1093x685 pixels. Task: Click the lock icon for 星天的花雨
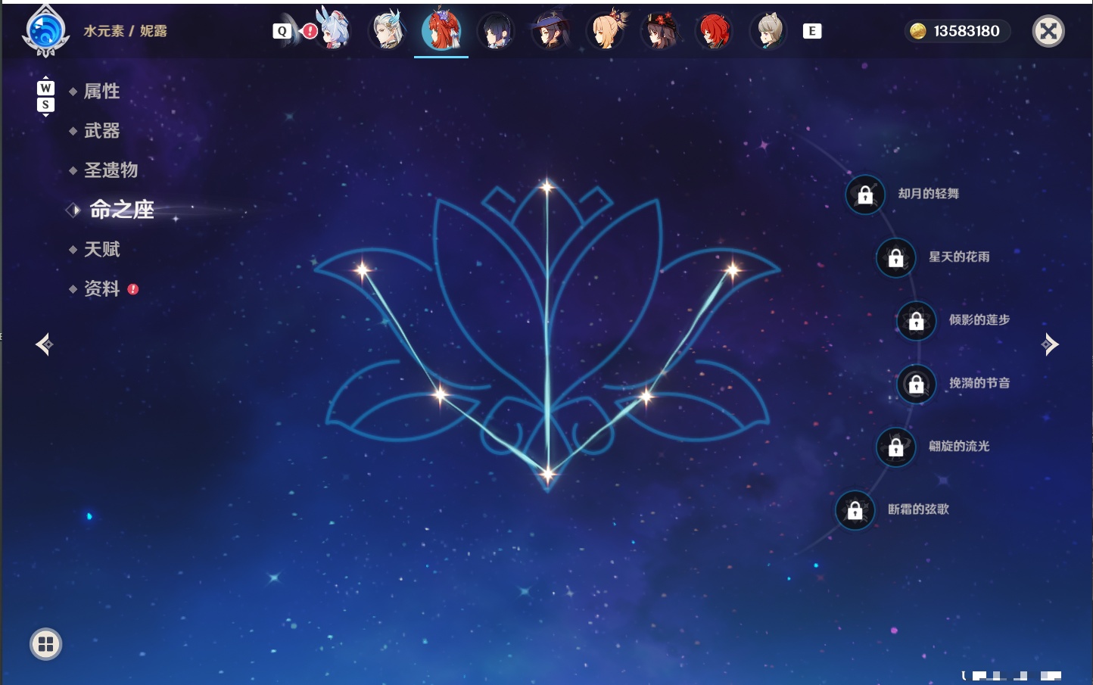(x=896, y=257)
